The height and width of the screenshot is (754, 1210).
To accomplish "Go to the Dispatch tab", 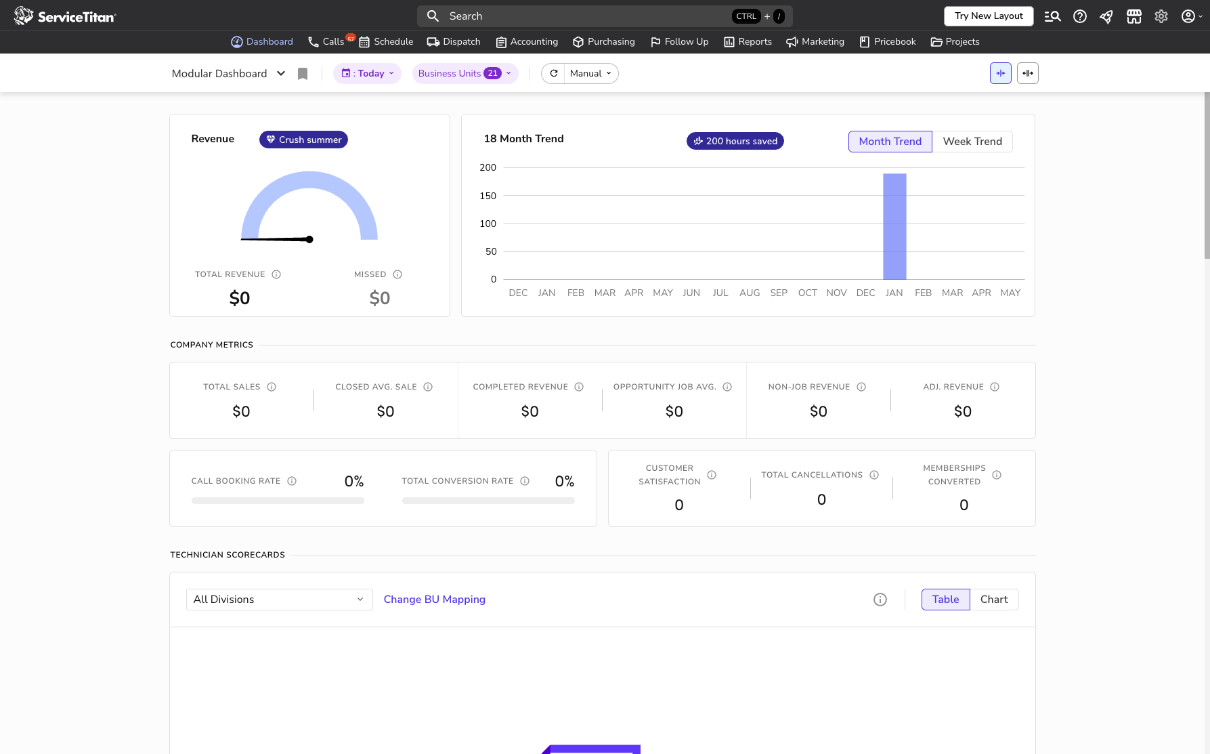I will coord(454,42).
